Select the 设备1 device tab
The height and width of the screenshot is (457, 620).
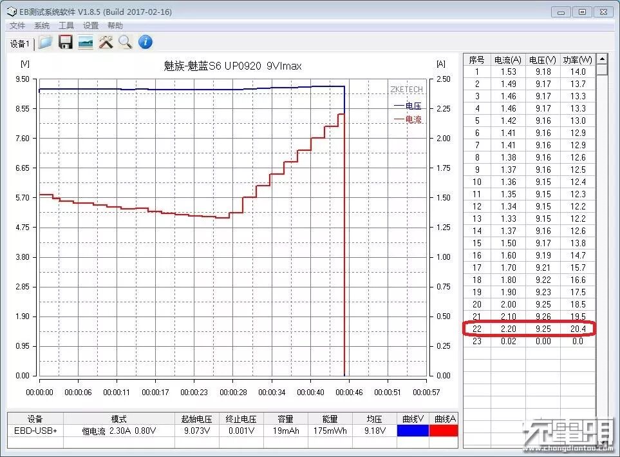[x=20, y=44]
